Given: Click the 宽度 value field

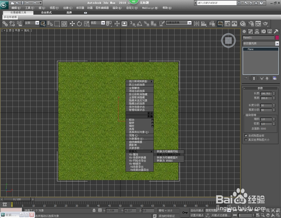Looking at the screenshot, I should pos(266,98).
